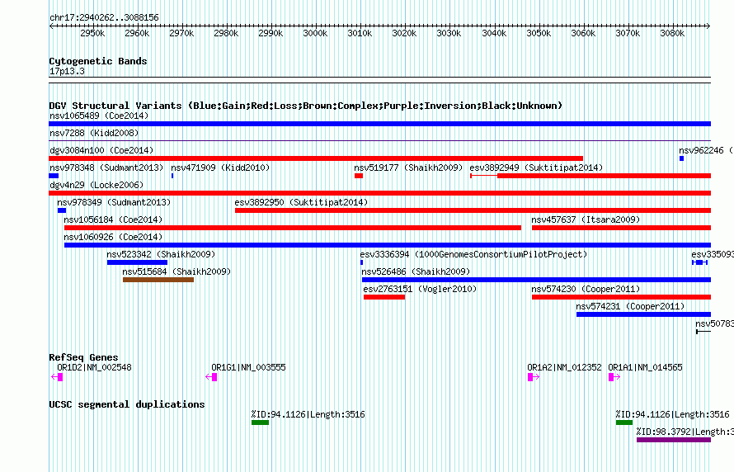The width and height of the screenshot is (734, 472).
Task: Select the blue nsv978349 (Sudmant2013) block
Action: 62,210
